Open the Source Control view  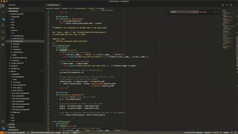click(x=3, y=19)
